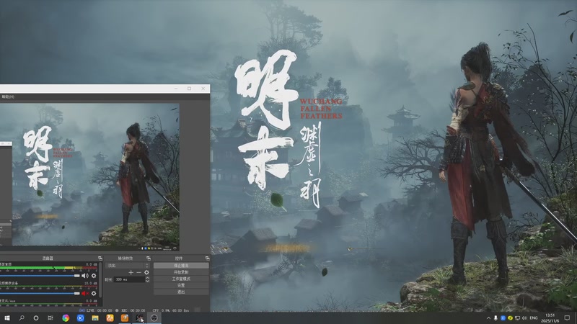The width and height of the screenshot is (577, 324).
Task: Open Cortana circle on the taskbar
Action: point(35,318)
